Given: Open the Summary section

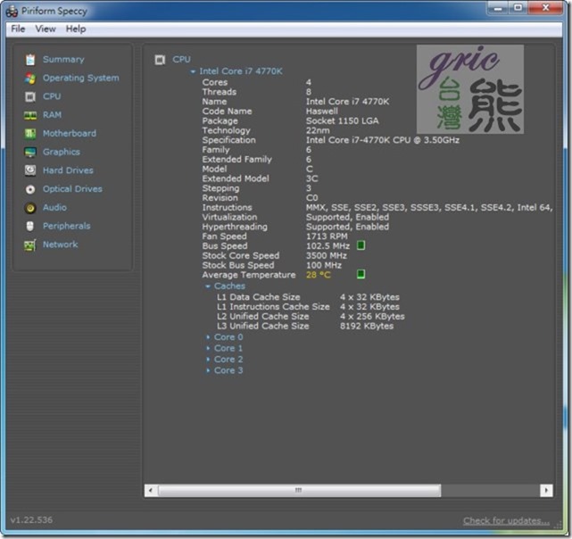Looking at the screenshot, I should pos(63,60).
